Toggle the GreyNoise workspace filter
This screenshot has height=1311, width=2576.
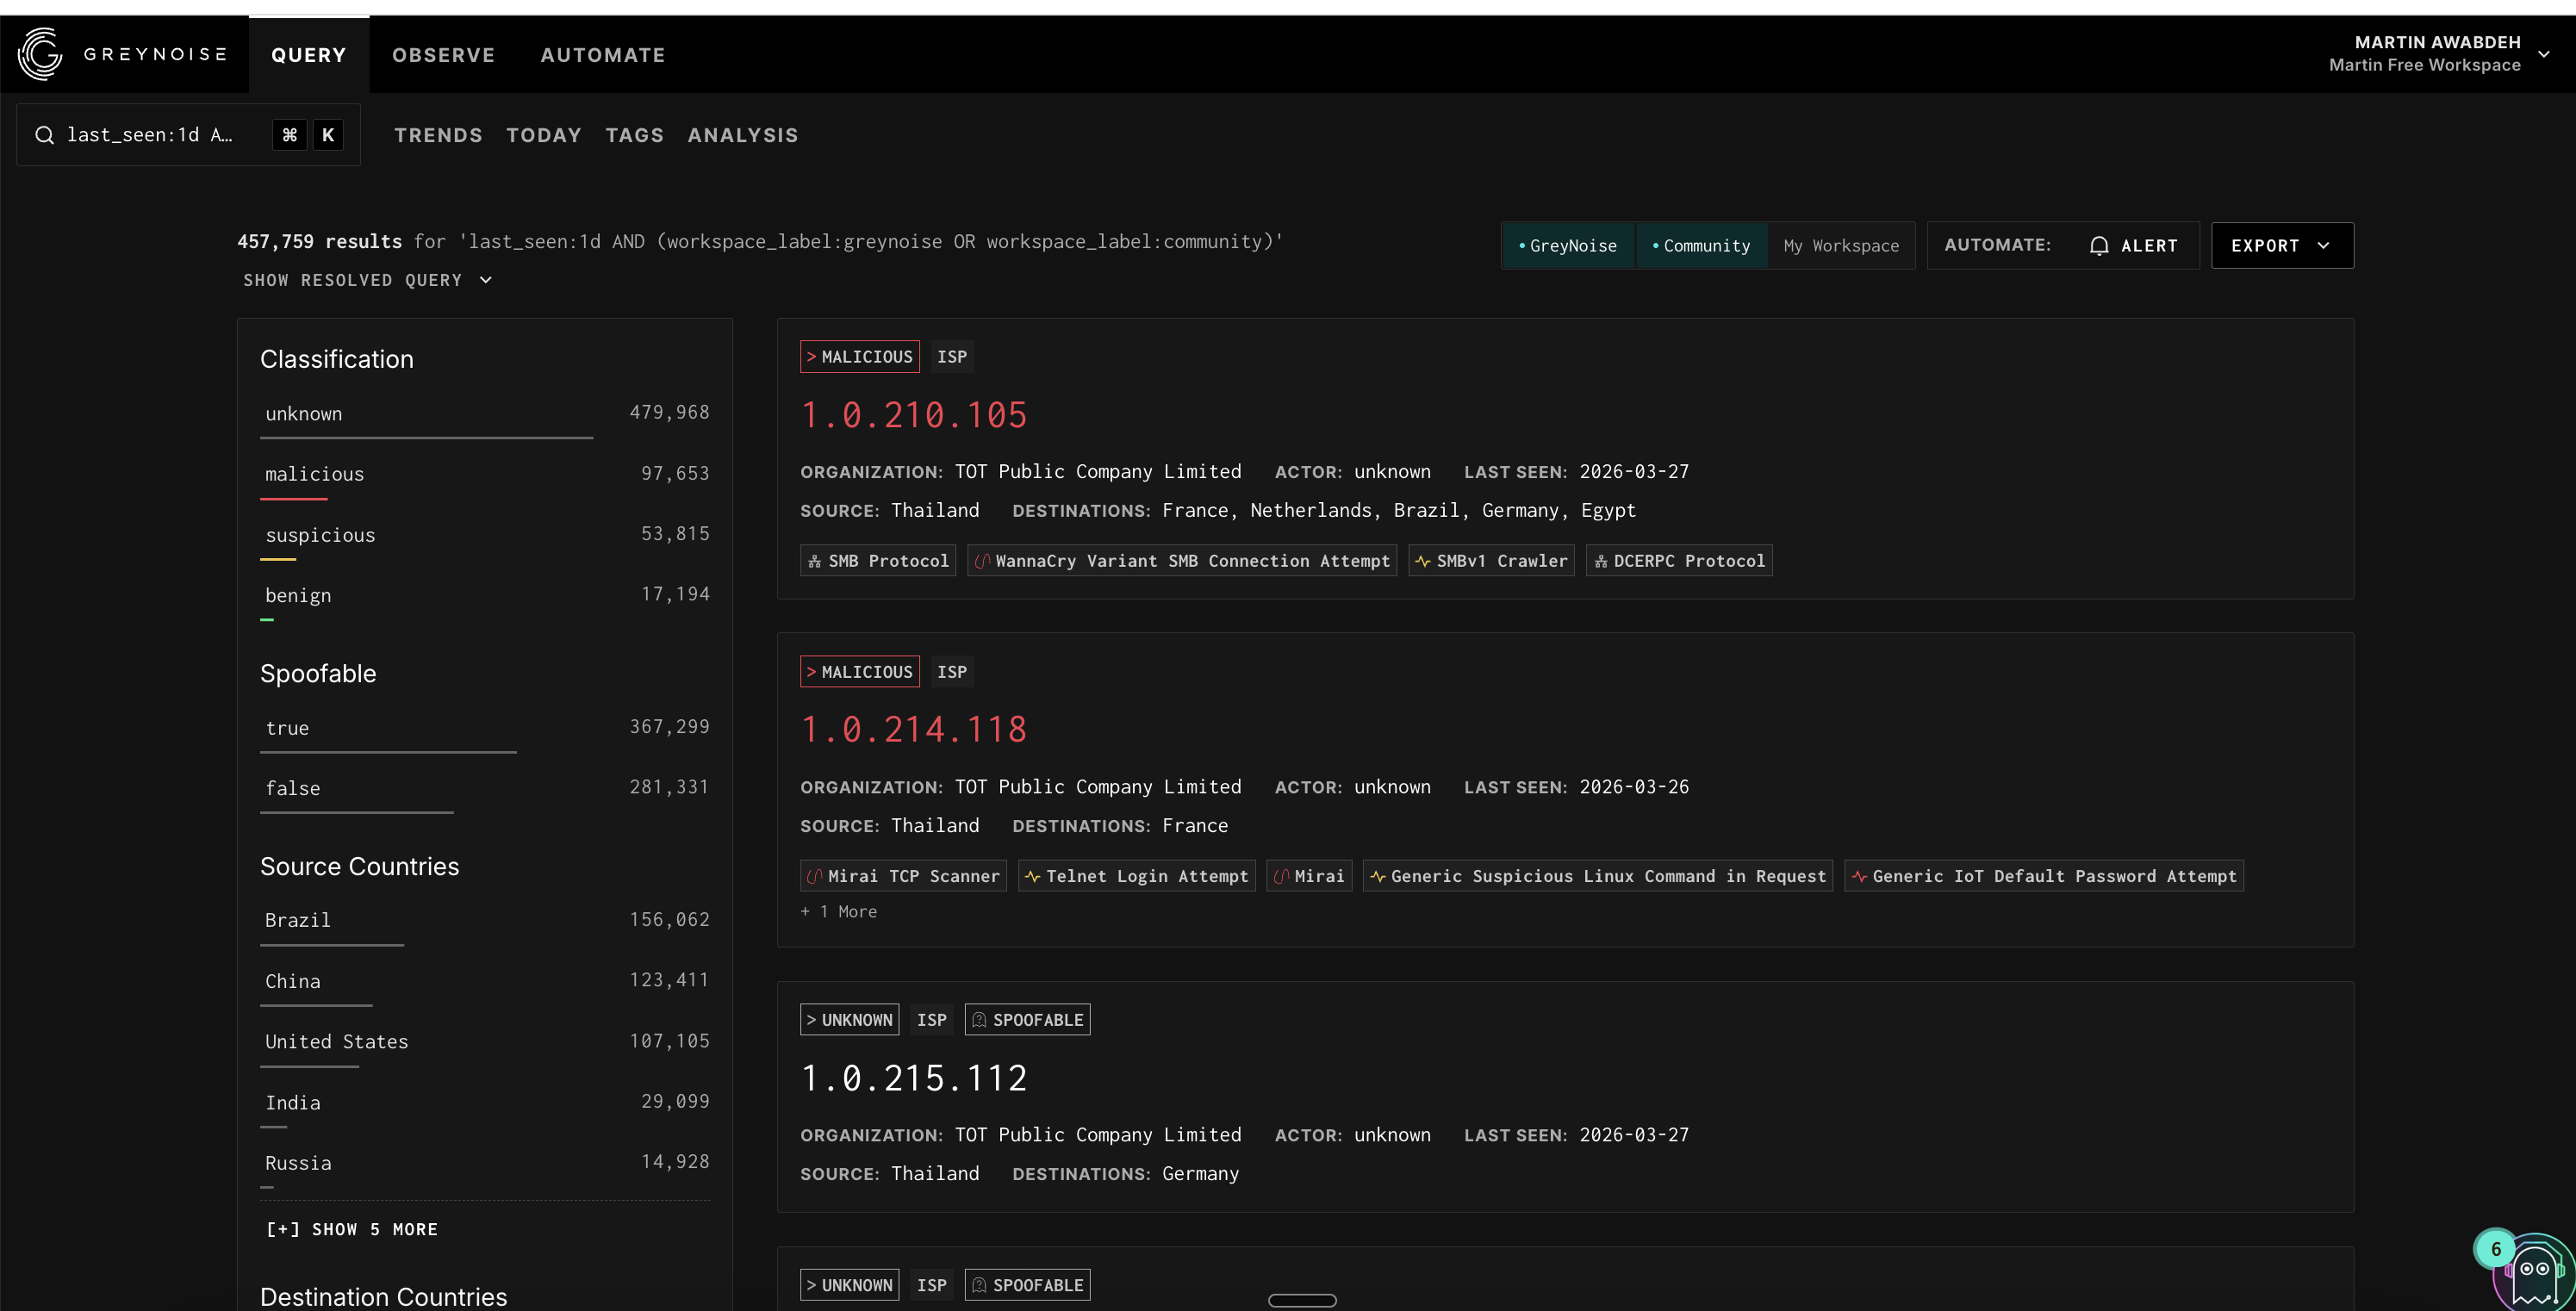(x=1568, y=246)
